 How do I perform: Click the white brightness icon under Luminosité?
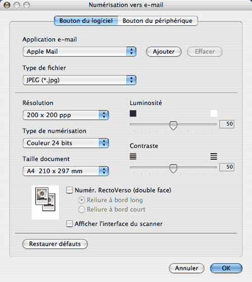(x=213, y=113)
